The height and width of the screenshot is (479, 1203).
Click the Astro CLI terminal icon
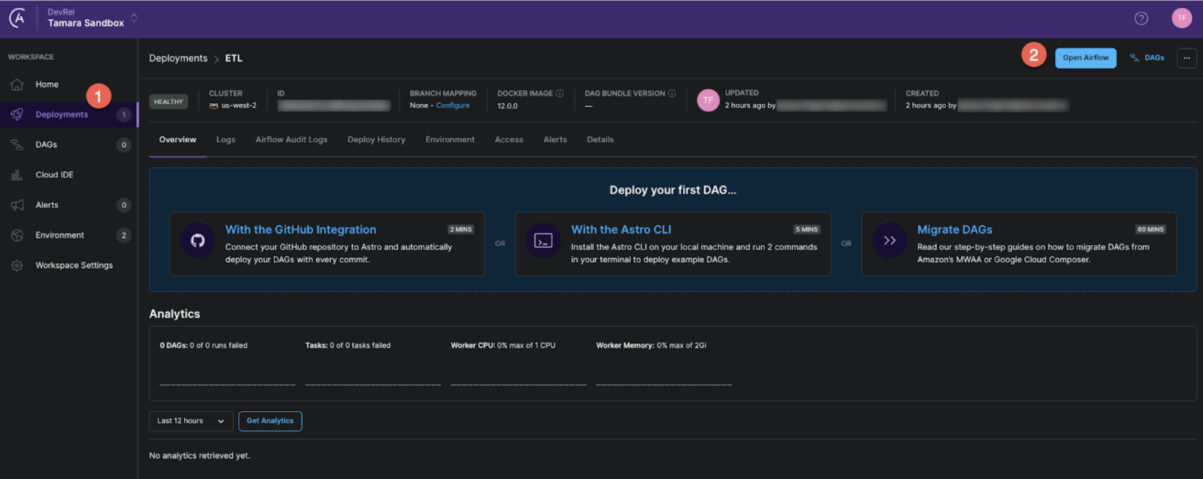click(x=543, y=241)
